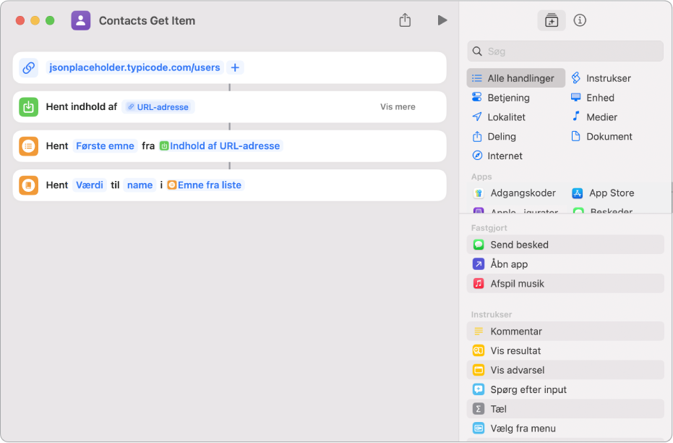Select Alle handlinger category

515,78
